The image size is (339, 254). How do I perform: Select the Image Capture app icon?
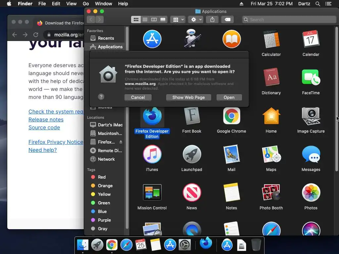(x=311, y=116)
